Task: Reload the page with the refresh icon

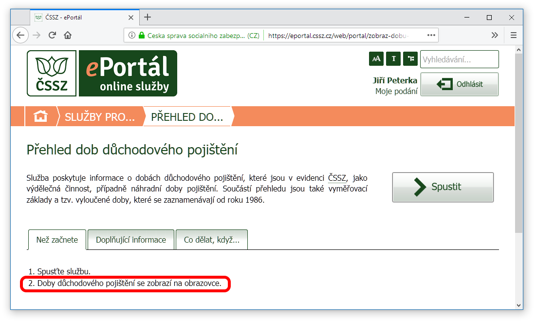Action: 52,35
